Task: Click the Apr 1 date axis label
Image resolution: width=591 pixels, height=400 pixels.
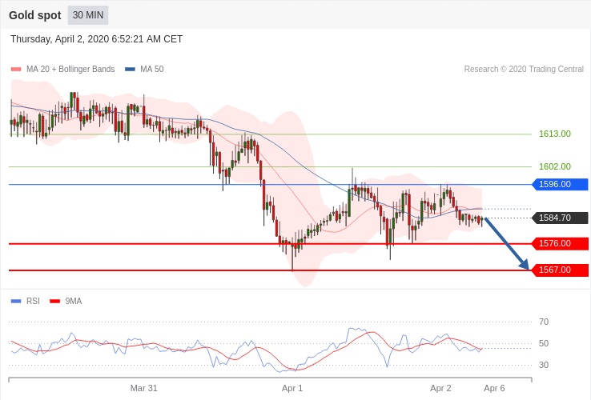Action: (x=292, y=388)
